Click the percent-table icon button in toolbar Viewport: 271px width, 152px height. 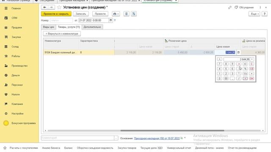(x=134, y=14)
